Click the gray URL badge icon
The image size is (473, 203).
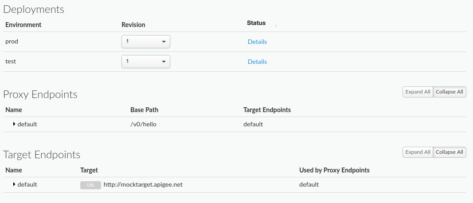pos(90,185)
